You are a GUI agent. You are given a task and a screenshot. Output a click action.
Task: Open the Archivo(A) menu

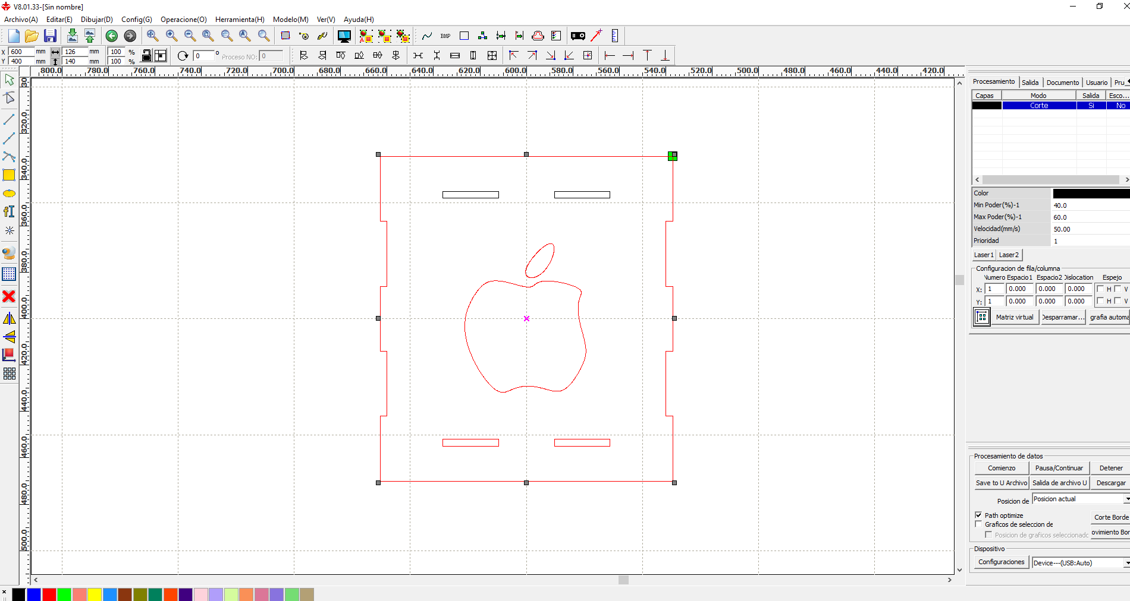(21, 20)
